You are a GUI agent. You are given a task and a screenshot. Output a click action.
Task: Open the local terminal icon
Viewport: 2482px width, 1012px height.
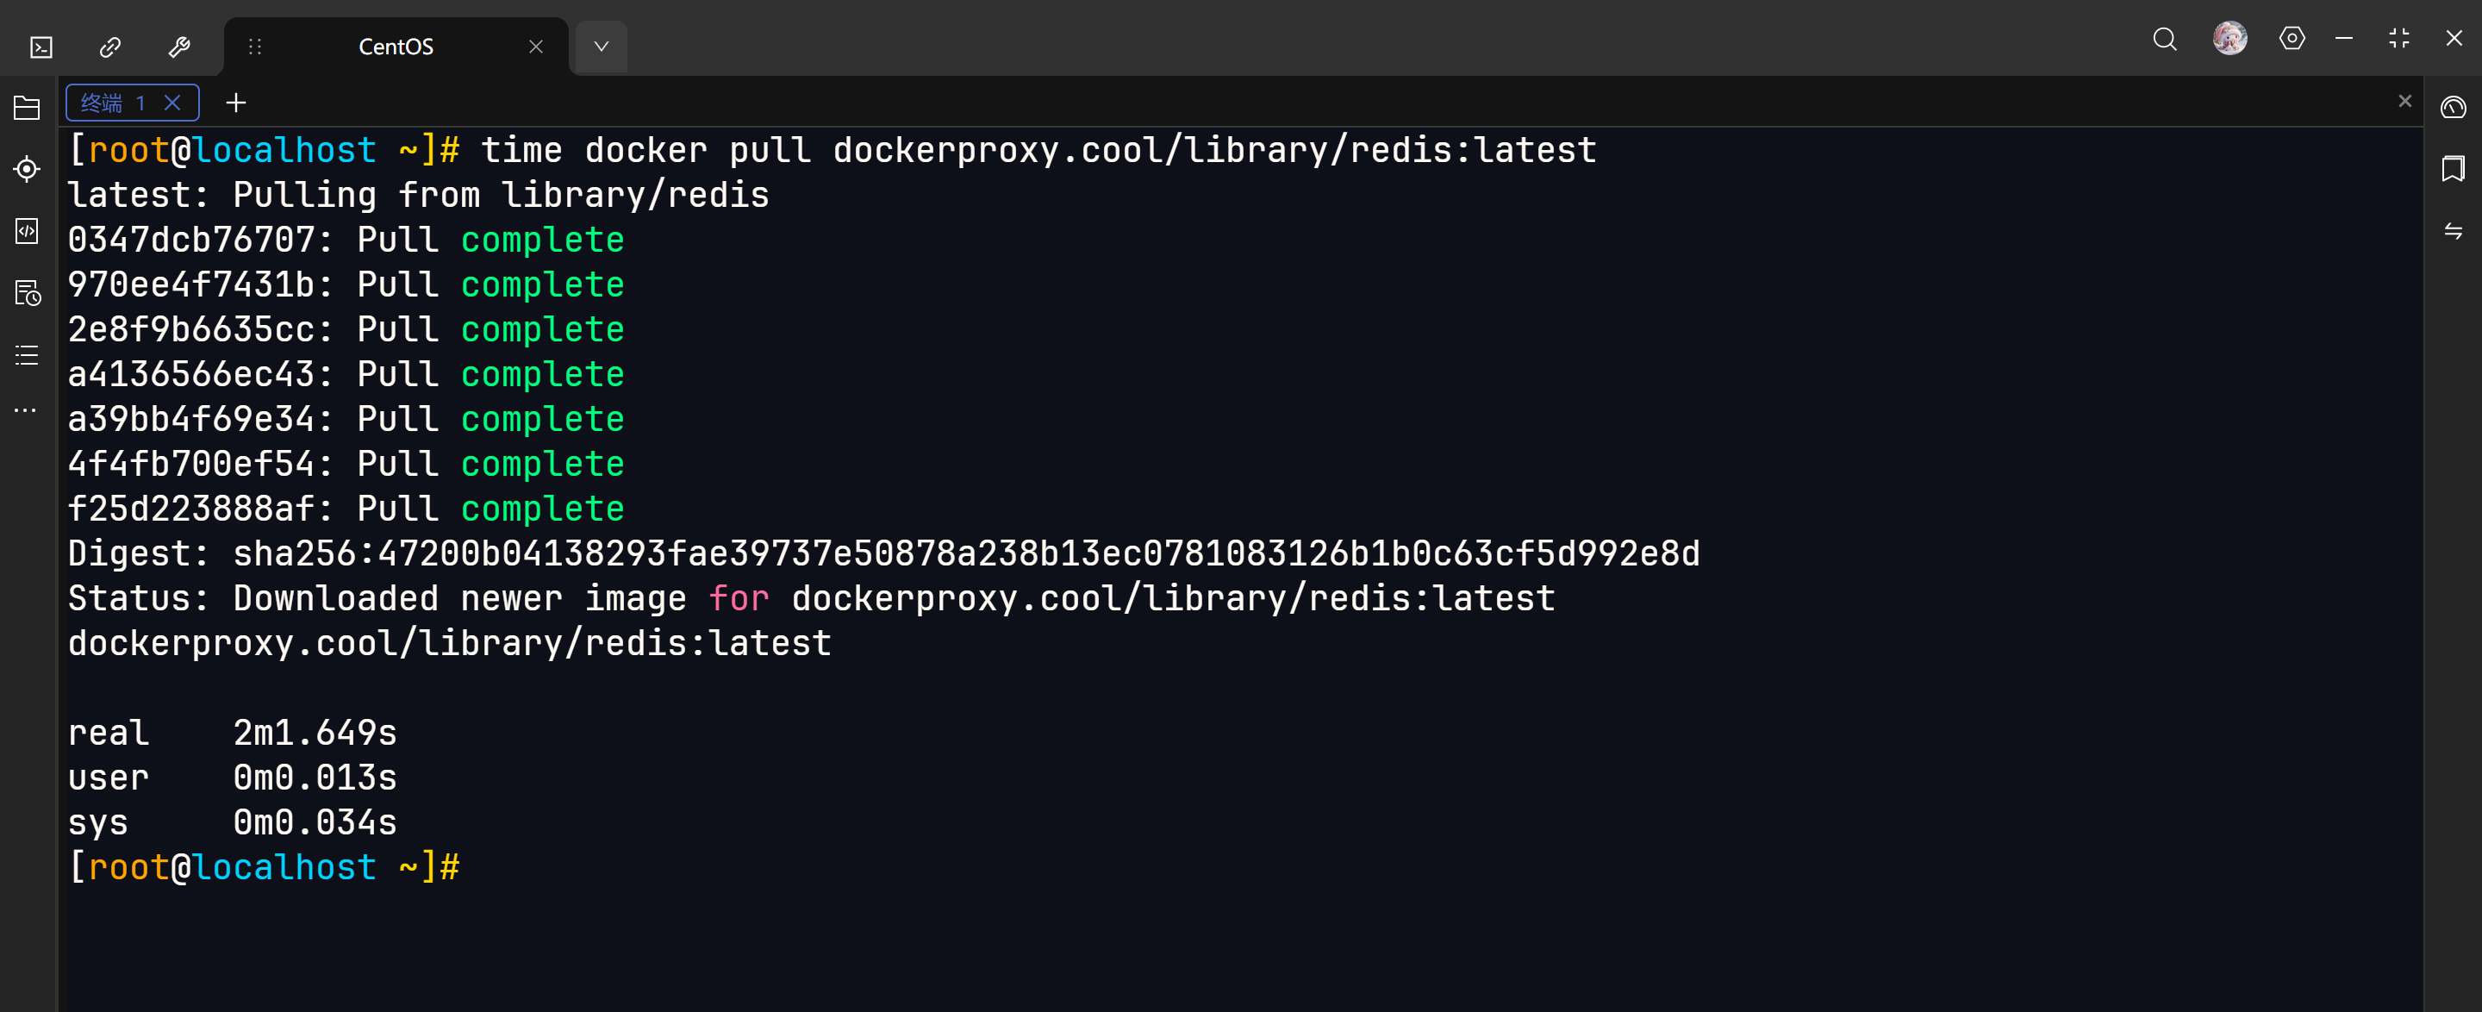pos(40,46)
